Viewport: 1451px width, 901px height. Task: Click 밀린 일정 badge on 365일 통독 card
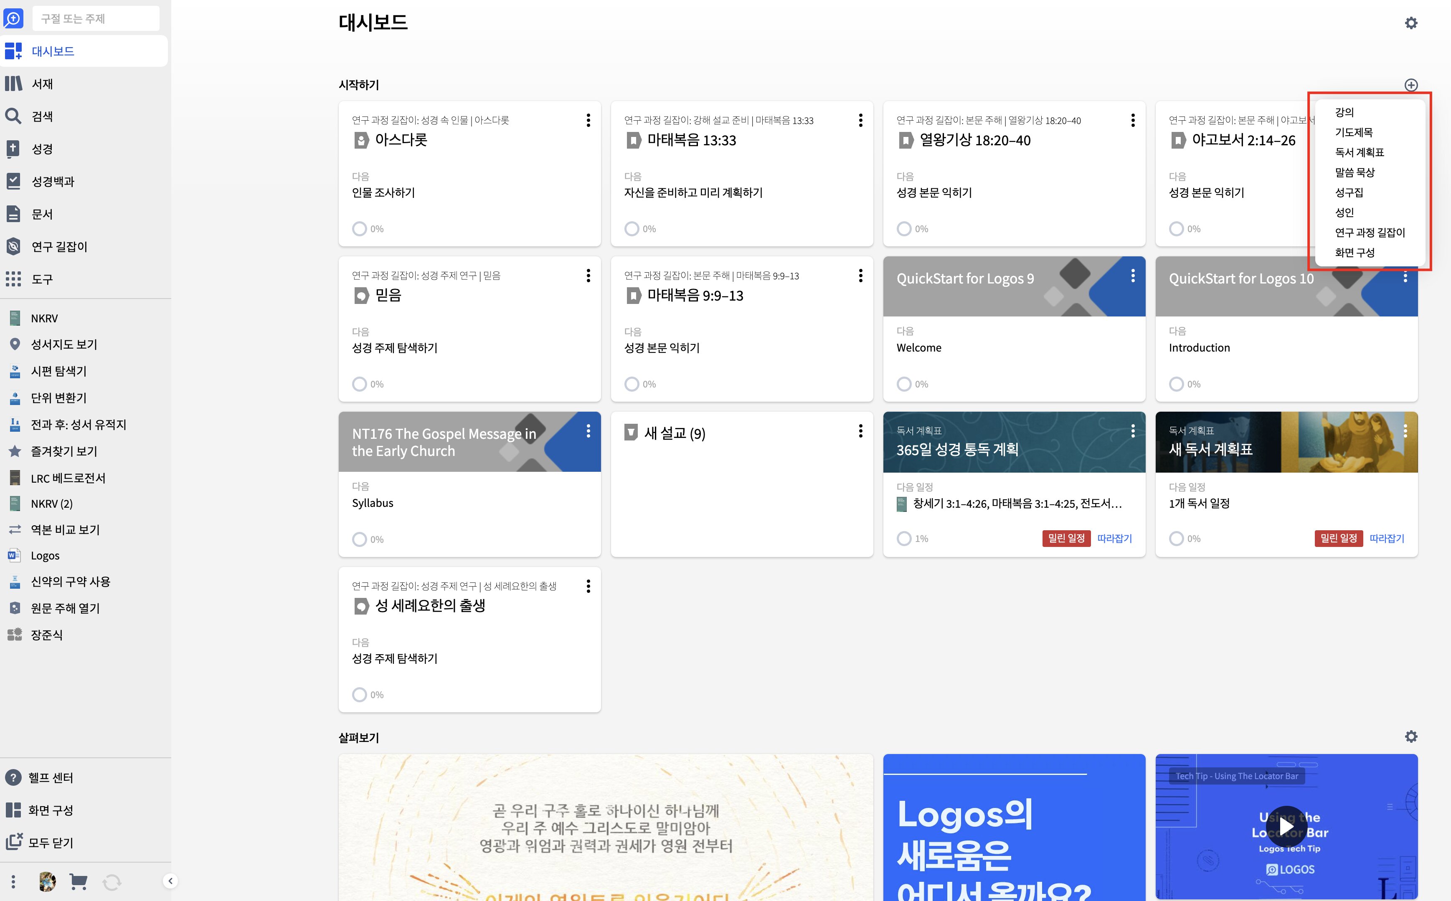(1066, 538)
